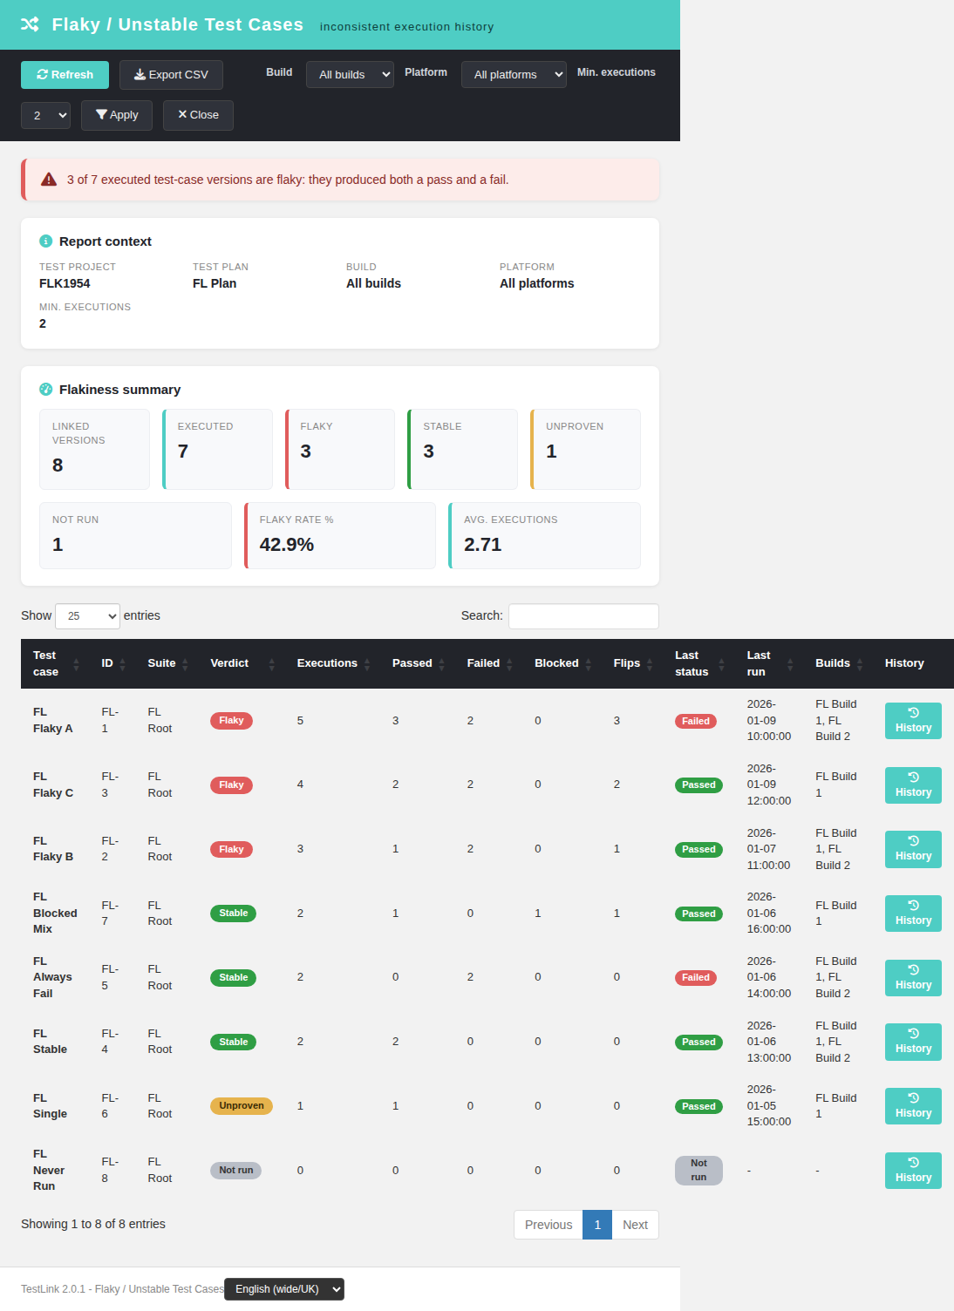Click the sort arrows on Flips column

650,664
